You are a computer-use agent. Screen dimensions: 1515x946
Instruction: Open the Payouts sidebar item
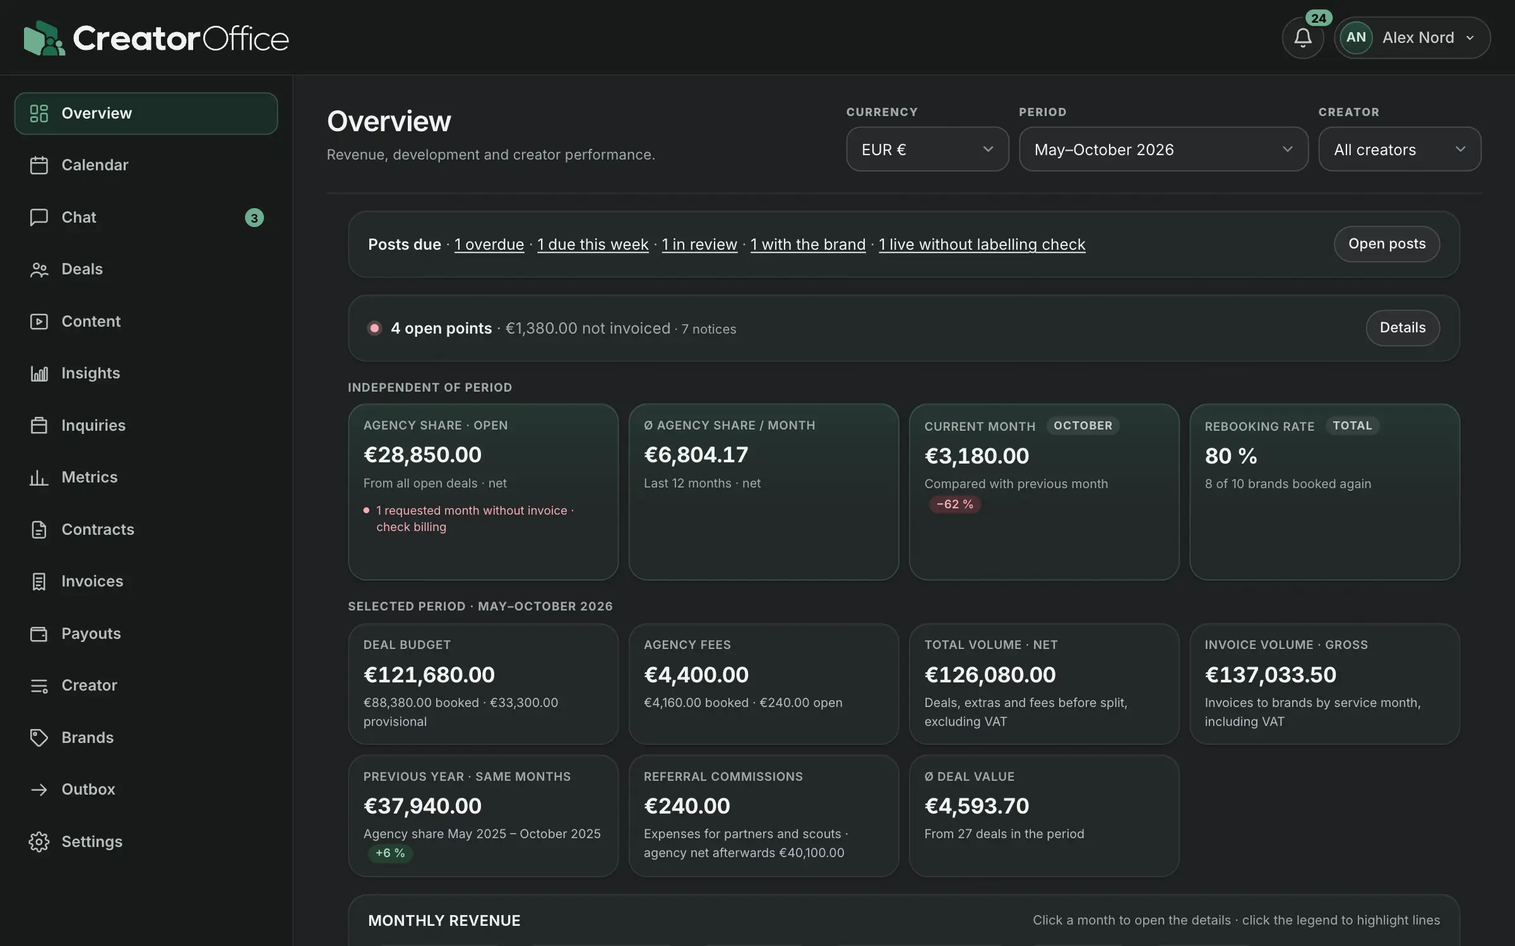146,634
